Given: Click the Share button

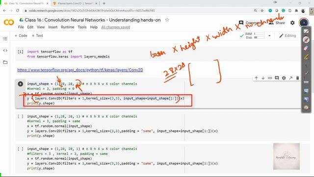Looking at the screenshot, I should pyautogui.click(x=277, y=23).
